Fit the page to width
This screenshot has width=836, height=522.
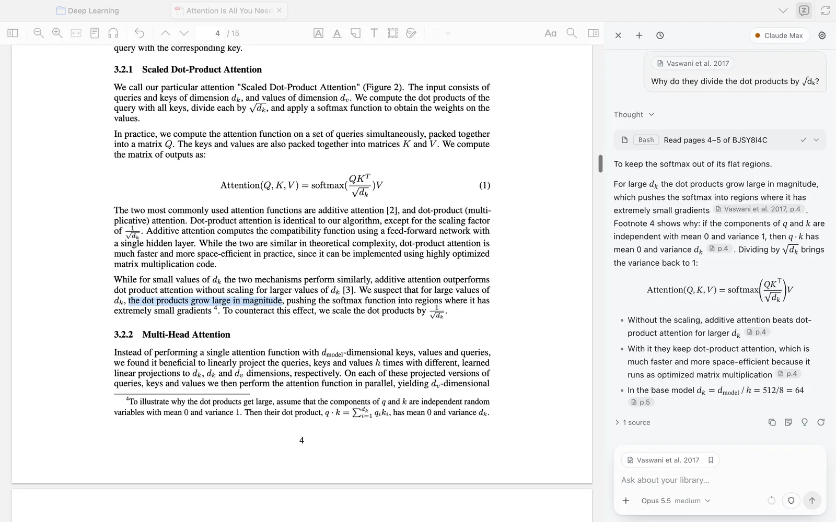click(76, 33)
